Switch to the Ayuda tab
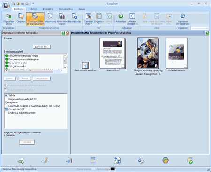 click(82, 9)
